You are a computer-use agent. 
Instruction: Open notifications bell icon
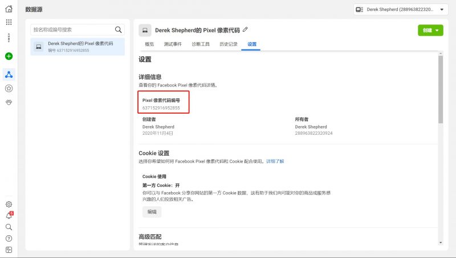[9, 216]
